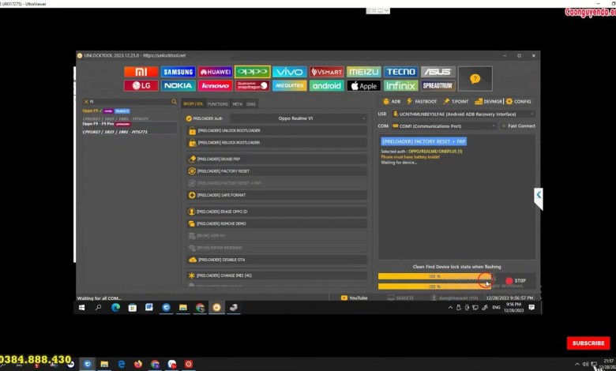
Task: Select the MediaTek chipset tile
Action: pos(289,85)
